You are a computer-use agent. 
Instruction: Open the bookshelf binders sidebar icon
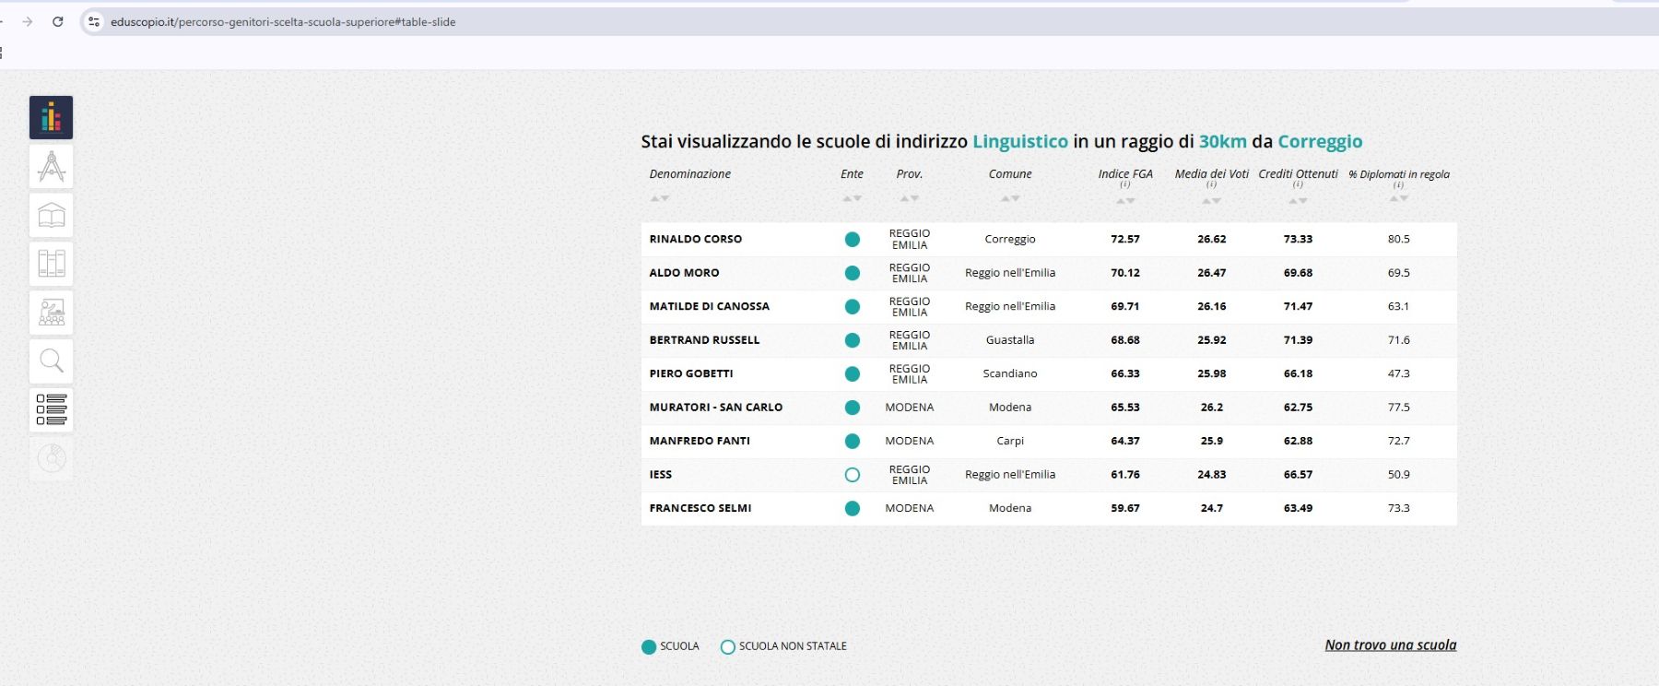coord(52,264)
